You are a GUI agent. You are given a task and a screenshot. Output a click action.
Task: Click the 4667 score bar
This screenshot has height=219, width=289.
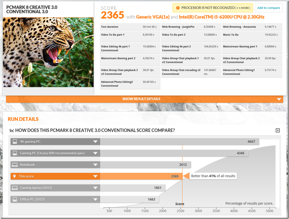180,142
